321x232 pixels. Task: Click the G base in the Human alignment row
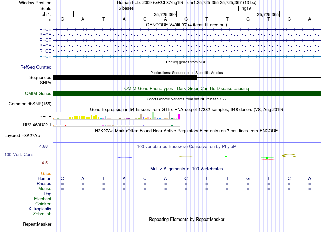pyautogui.click(x=248, y=178)
